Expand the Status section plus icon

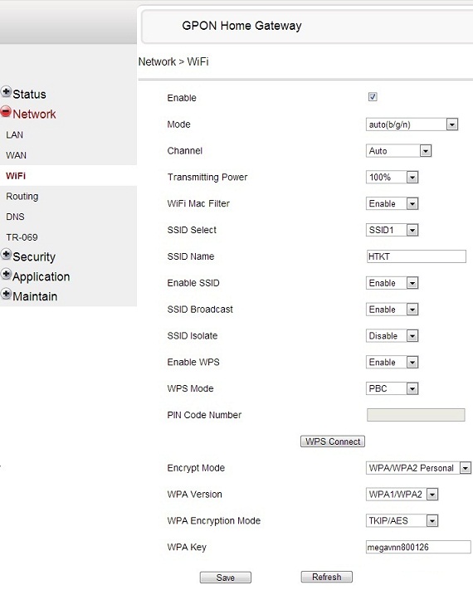coord(6,91)
